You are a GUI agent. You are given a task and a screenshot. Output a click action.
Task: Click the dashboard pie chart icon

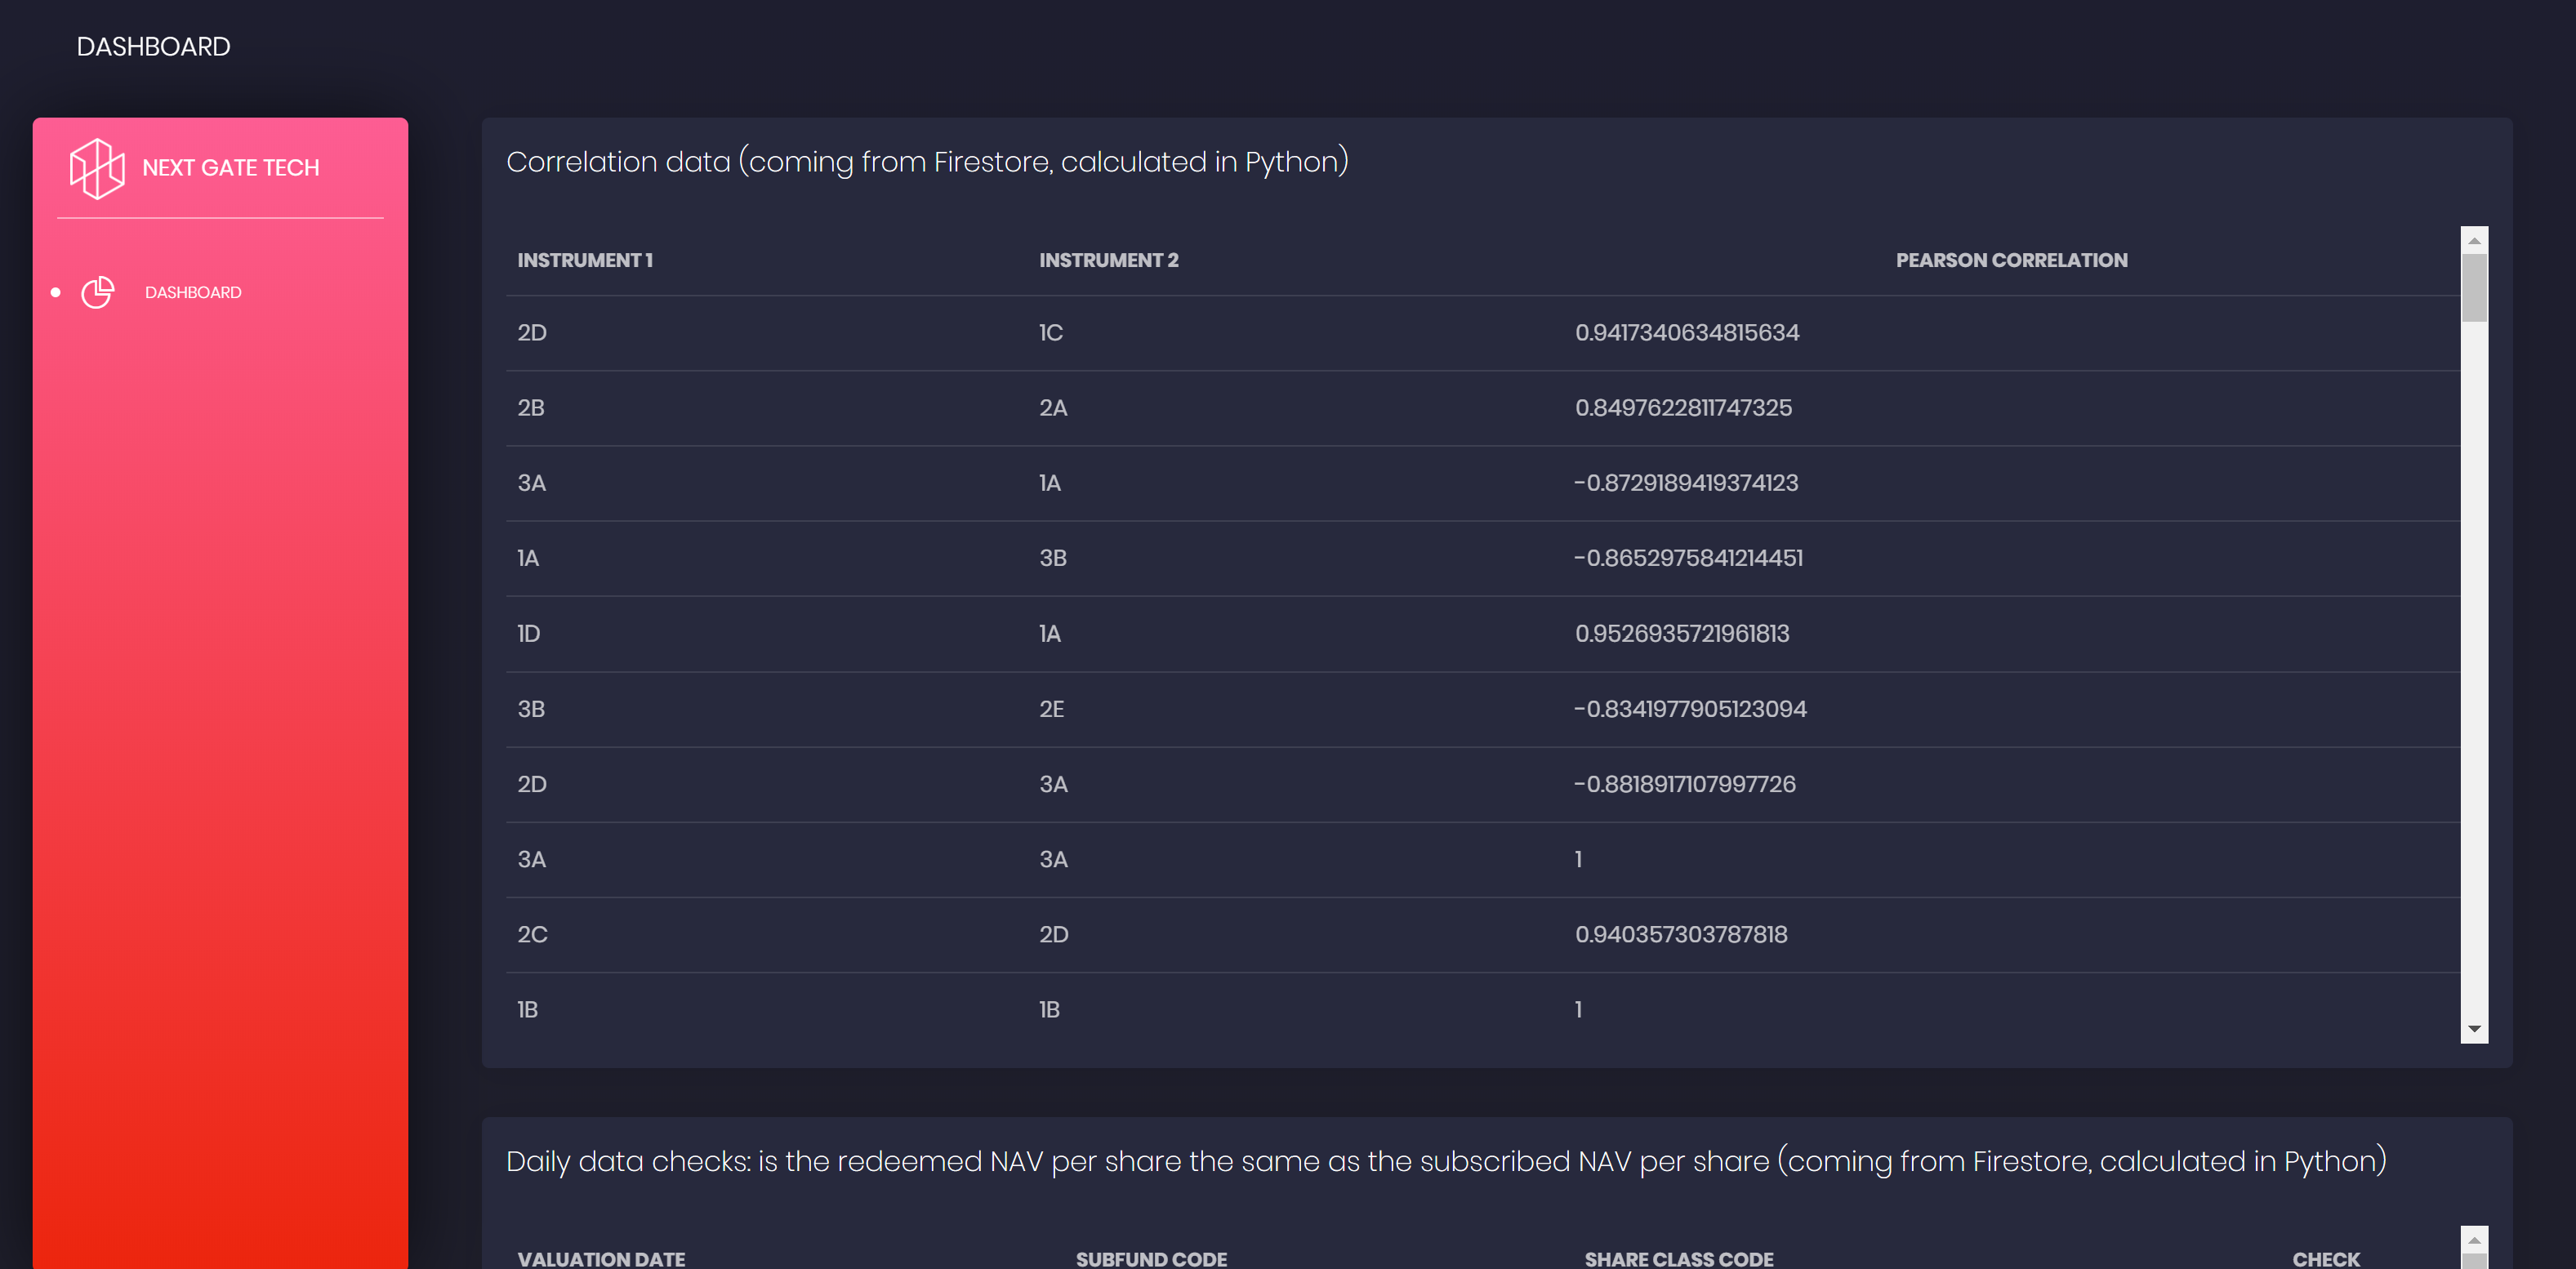[x=97, y=292]
